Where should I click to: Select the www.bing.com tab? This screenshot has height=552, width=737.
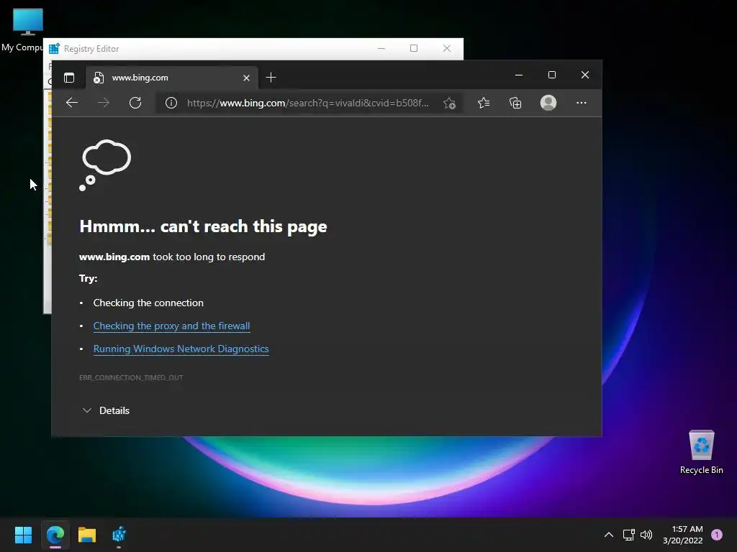pos(172,78)
